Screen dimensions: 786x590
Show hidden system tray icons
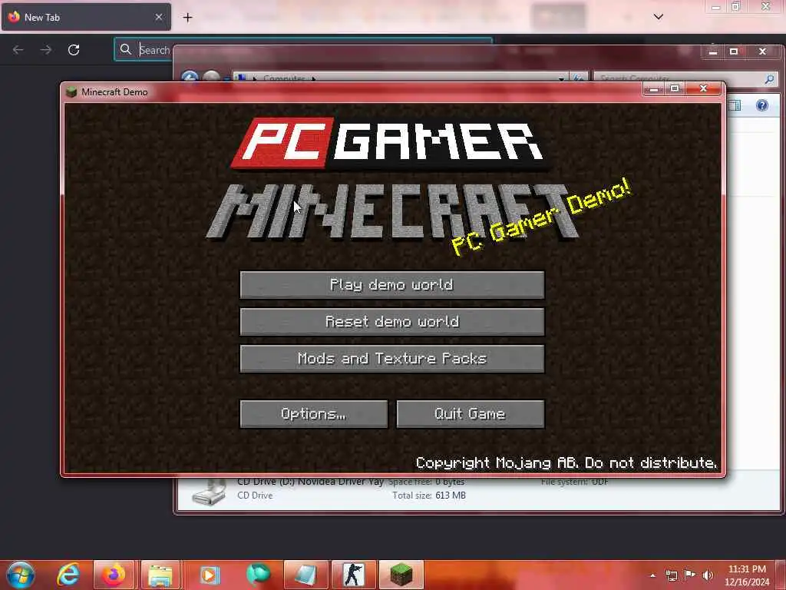[652, 575]
